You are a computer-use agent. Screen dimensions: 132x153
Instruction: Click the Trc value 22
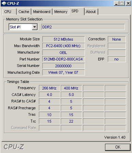pyautogui.click(x=71, y=121)
